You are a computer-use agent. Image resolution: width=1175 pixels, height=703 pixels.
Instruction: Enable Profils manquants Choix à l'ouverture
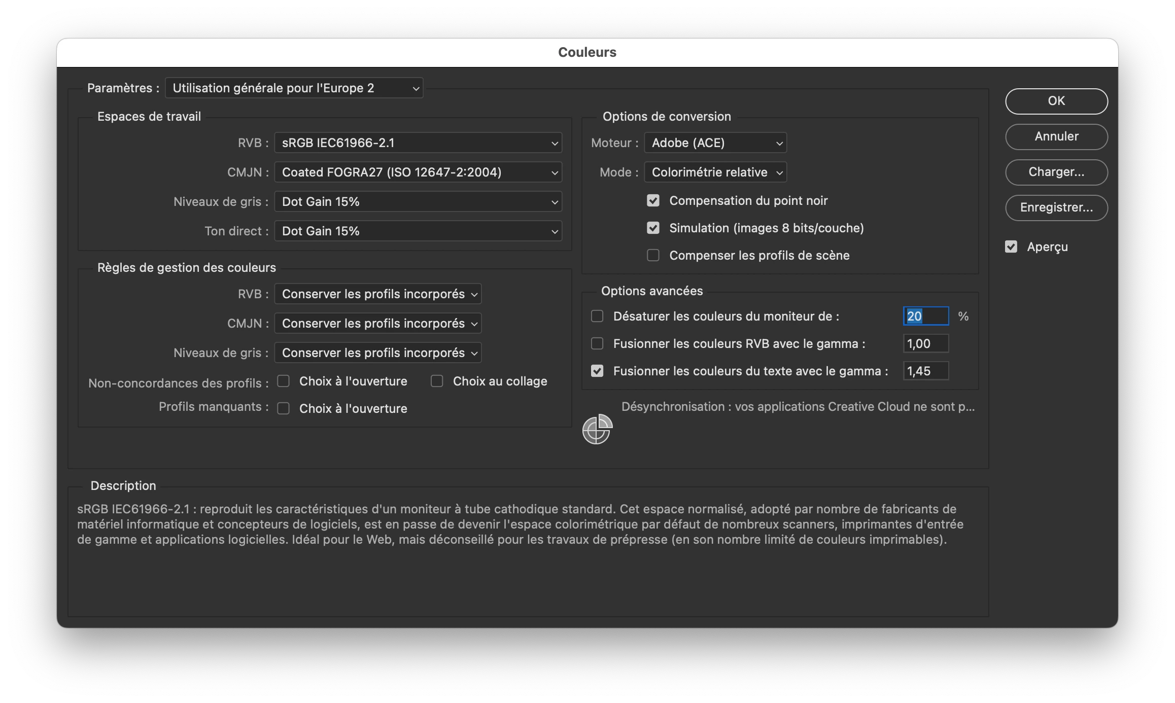coord(283,408)
